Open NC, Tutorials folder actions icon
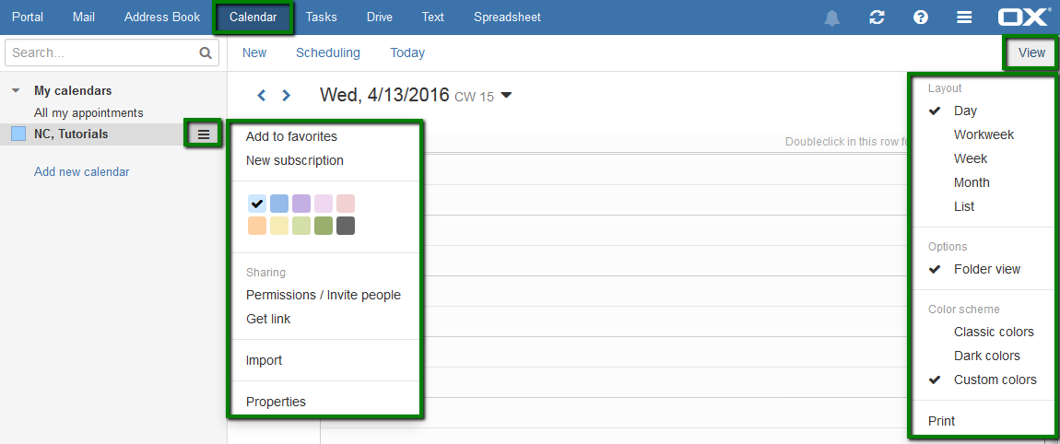The width and height of the screenshot is (1060, 444). tap(204, 134)
